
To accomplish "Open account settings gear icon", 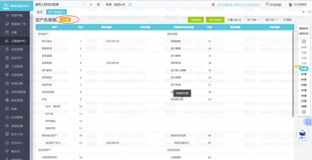I will coord(98,4).
